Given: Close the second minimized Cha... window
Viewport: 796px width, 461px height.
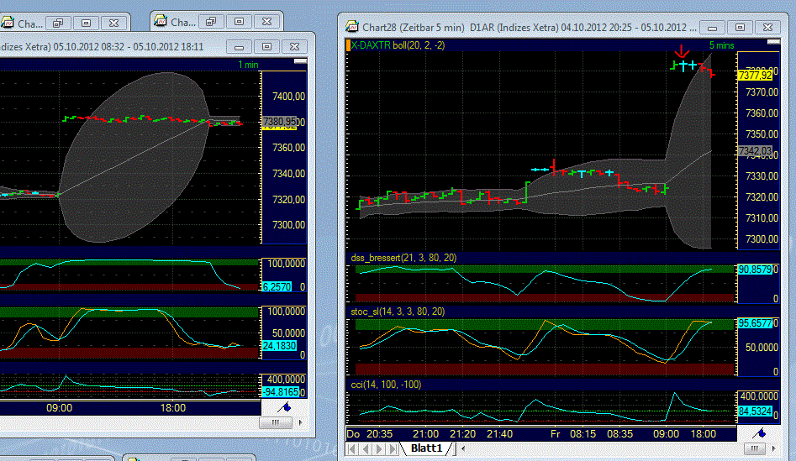Looking at the screenshot, I should pyautogui.click(x=266, y=22).
